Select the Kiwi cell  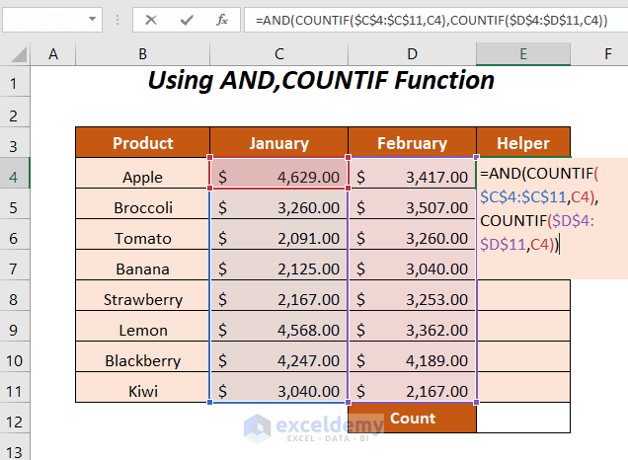coord(143,391)
